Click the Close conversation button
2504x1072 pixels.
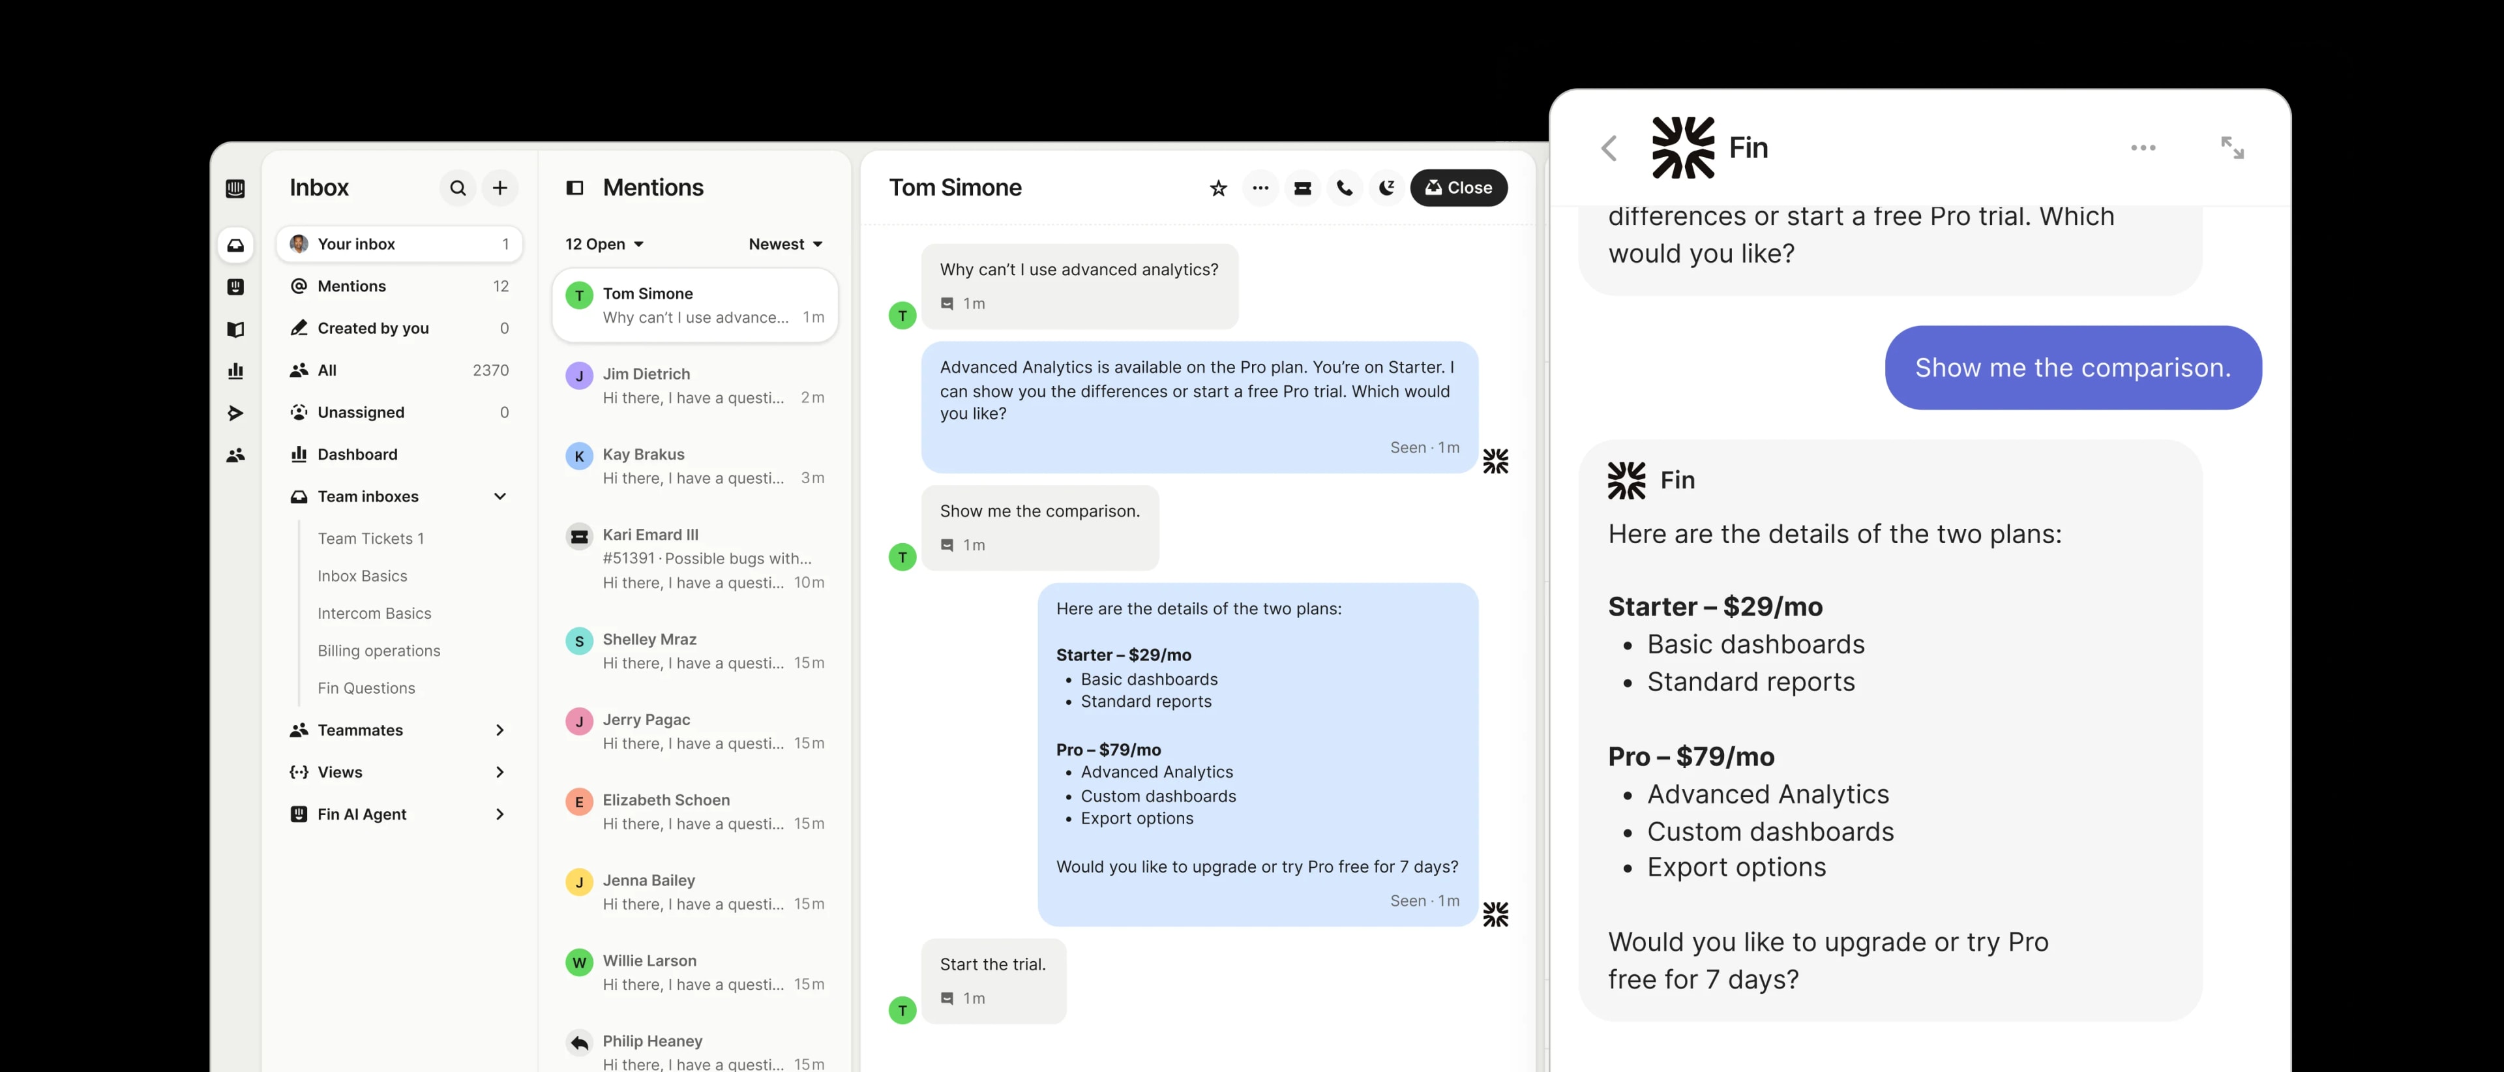1458,188
